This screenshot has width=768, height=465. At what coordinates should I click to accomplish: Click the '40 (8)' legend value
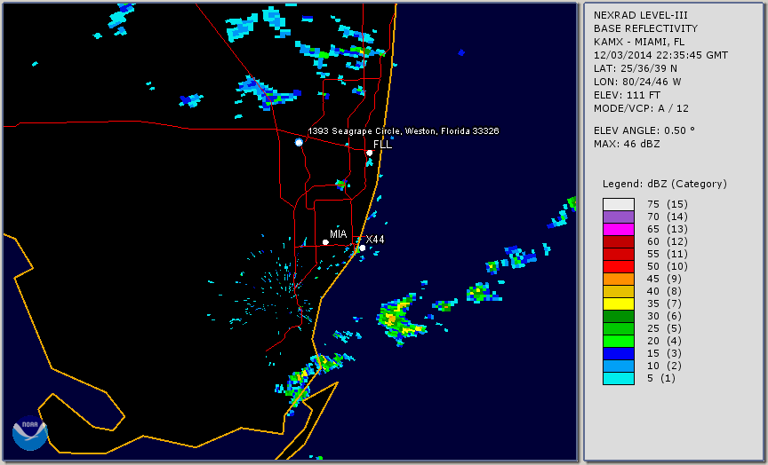(664, 291)
